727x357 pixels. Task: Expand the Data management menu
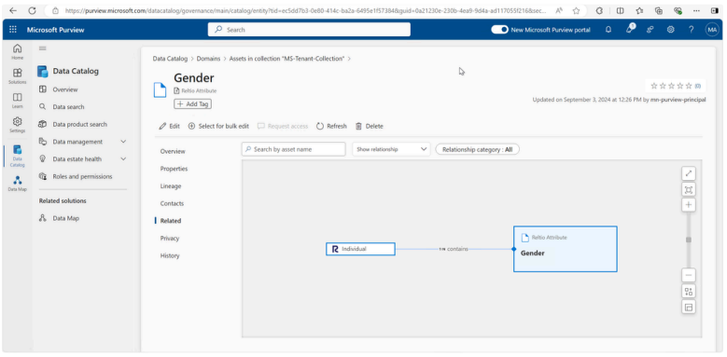click(123, 142)
